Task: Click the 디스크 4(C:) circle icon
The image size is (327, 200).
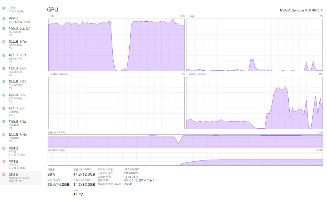Action: coord(4,82)
